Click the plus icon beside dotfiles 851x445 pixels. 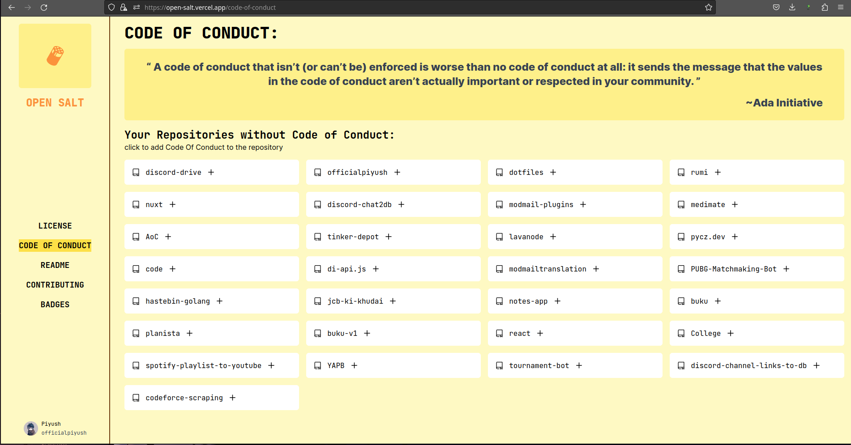(553, 172)
